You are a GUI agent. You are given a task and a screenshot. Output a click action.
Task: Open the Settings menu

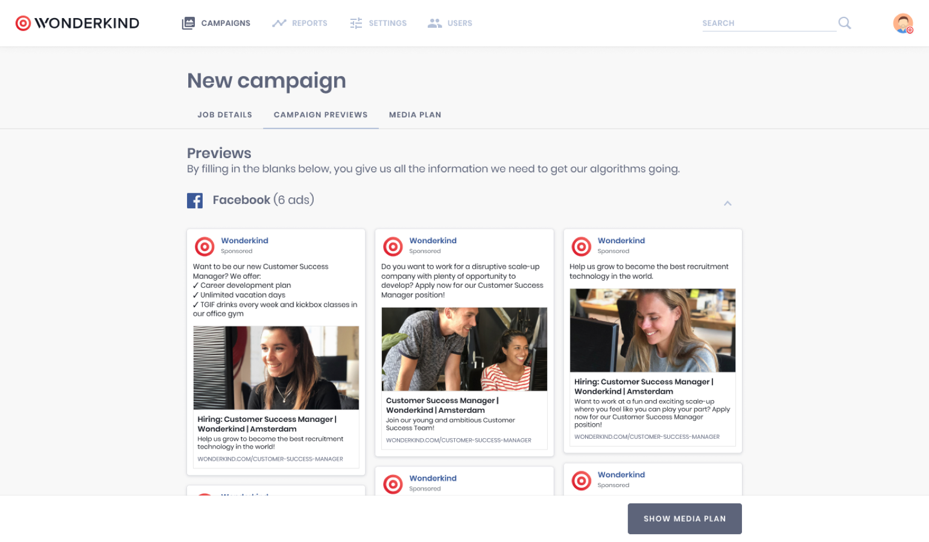[x=378, y=23]
